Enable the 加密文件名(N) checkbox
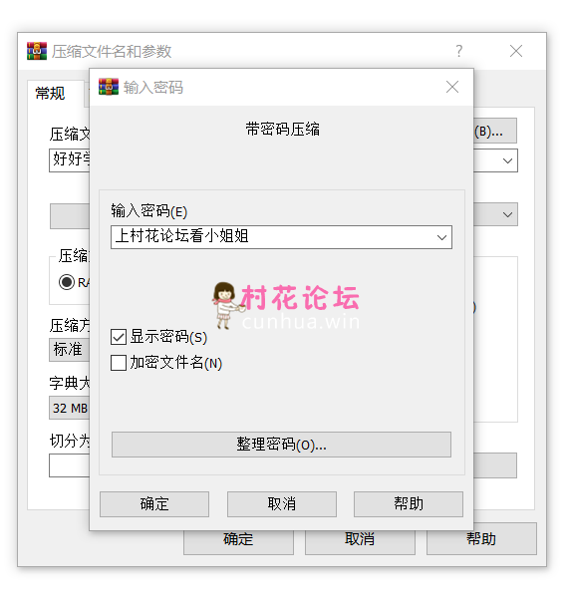Screen dimensions: 570x609 pyautogui.click(x=119, y=363)
